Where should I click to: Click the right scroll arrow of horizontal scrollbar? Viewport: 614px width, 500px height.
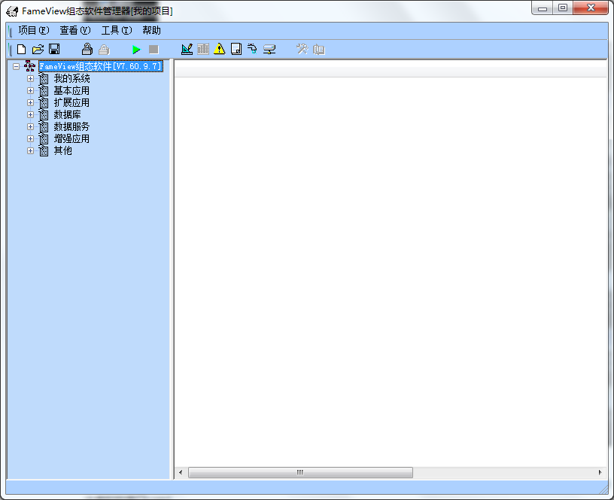pos(600,472)
